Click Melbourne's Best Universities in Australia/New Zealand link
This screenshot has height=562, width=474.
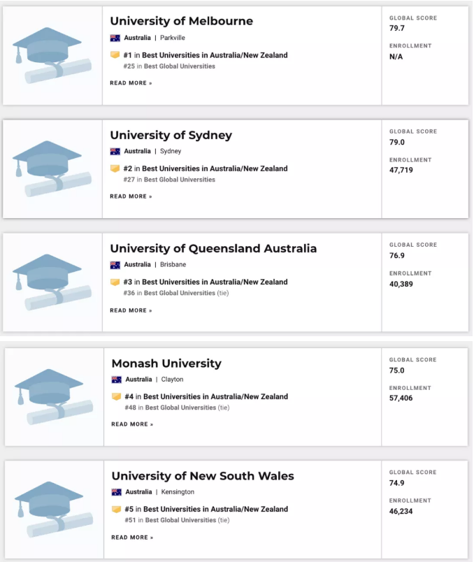point(215,55)
